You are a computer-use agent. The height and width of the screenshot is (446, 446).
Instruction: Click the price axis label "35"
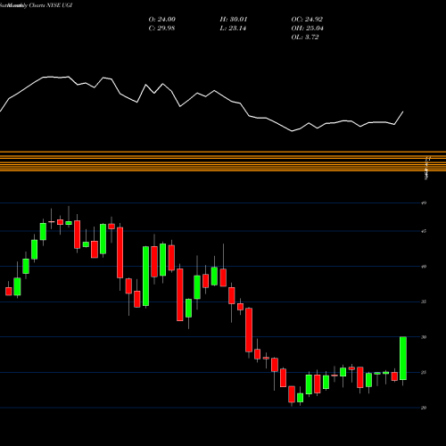coord(424,301)
